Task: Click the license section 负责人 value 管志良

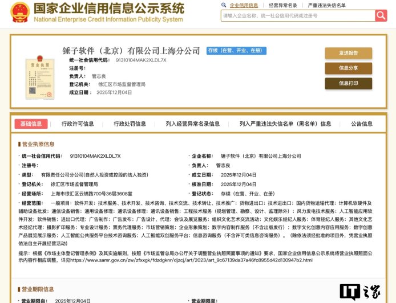Action: pyautogui.click(x=223, y=165)
